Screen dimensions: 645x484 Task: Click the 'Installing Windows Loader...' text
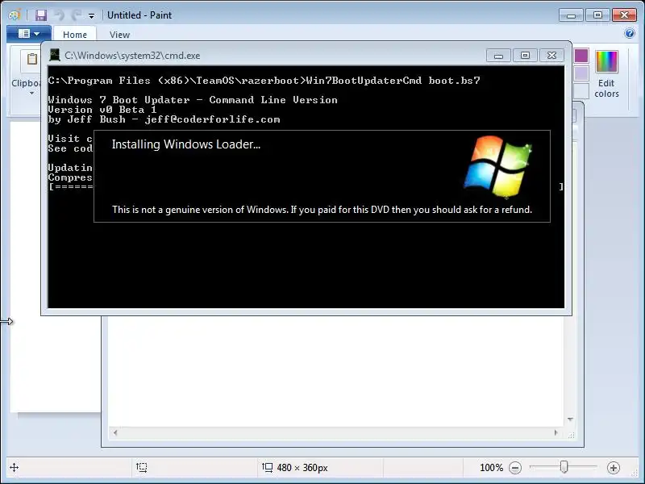tap(186, 144)
